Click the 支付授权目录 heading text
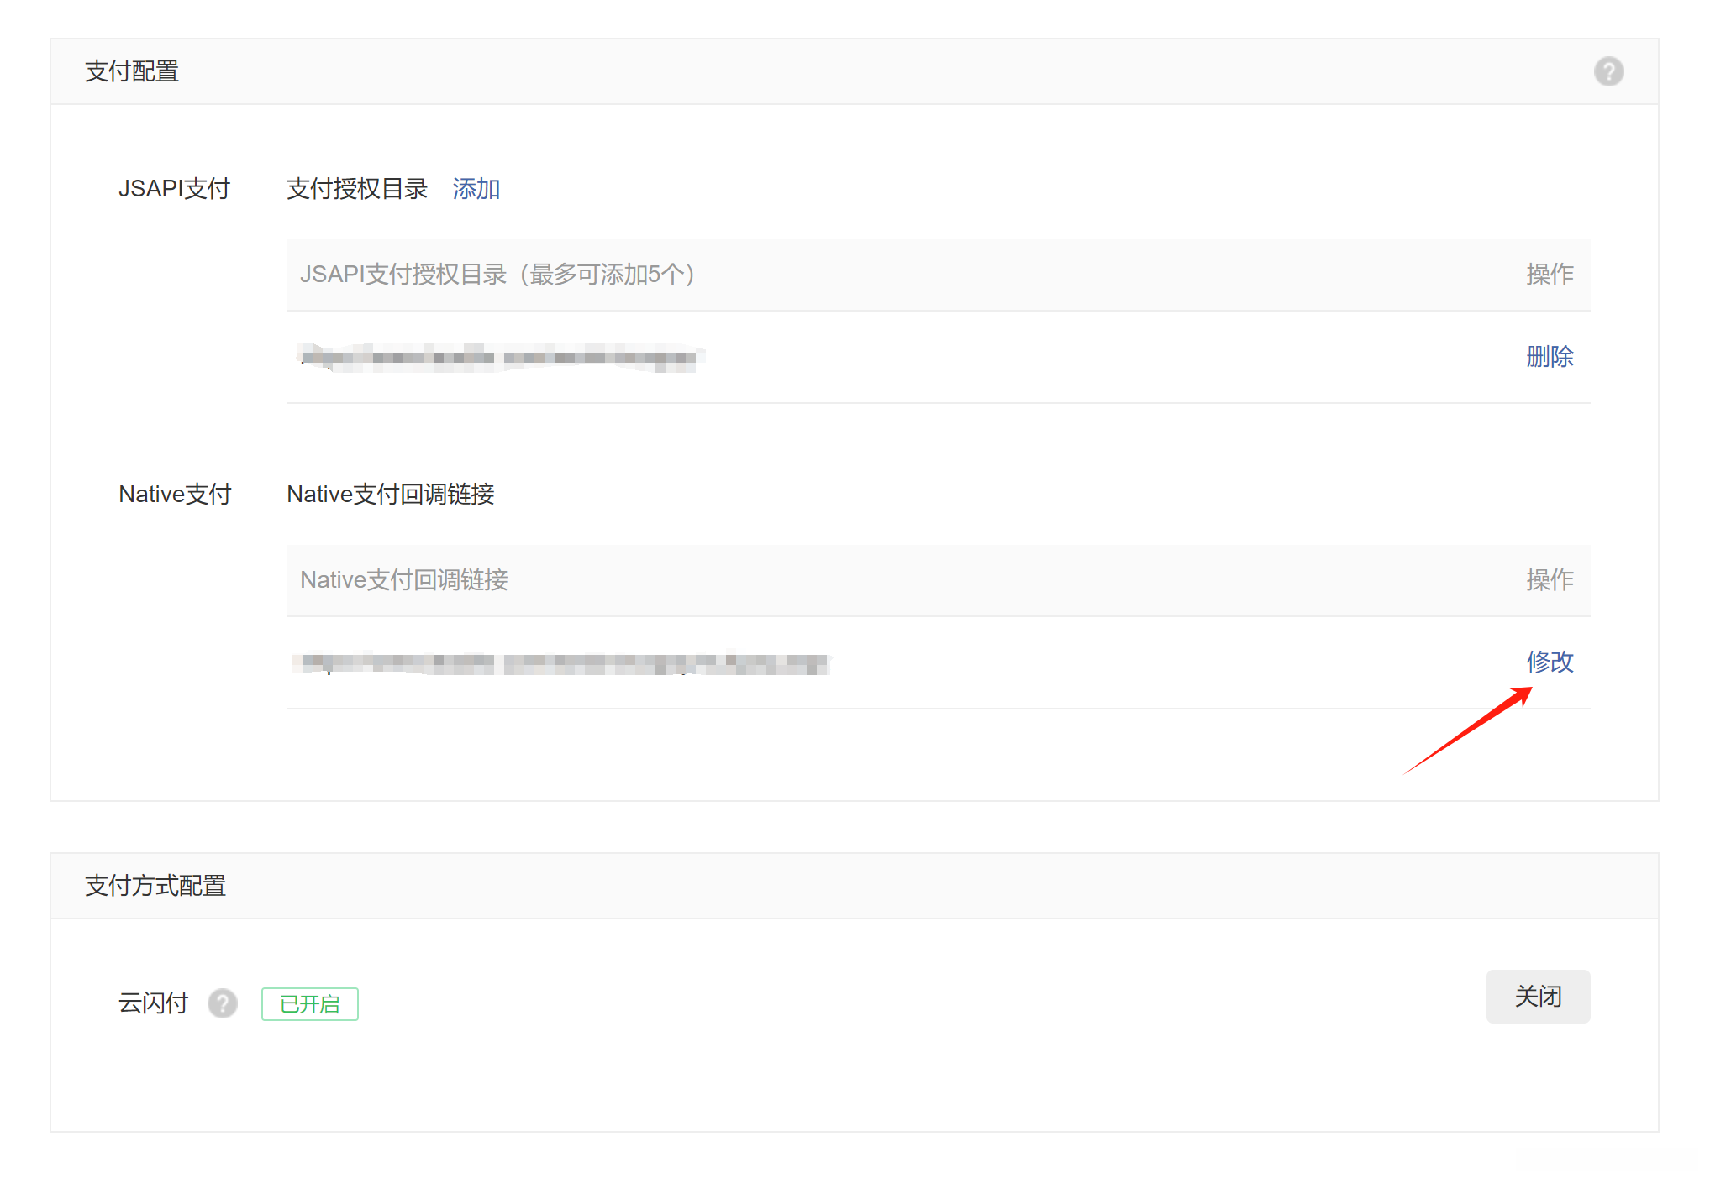 pyautogui.click(x=357, y=189)
